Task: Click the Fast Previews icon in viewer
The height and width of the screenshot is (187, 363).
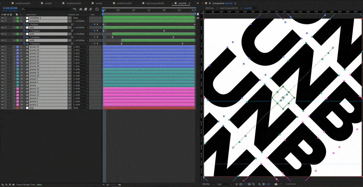Action: tap(237, 184)
